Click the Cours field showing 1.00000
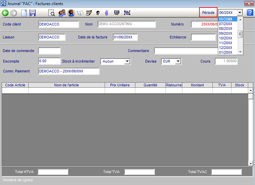Screen dimensions: 255x185 pos(226,61)
